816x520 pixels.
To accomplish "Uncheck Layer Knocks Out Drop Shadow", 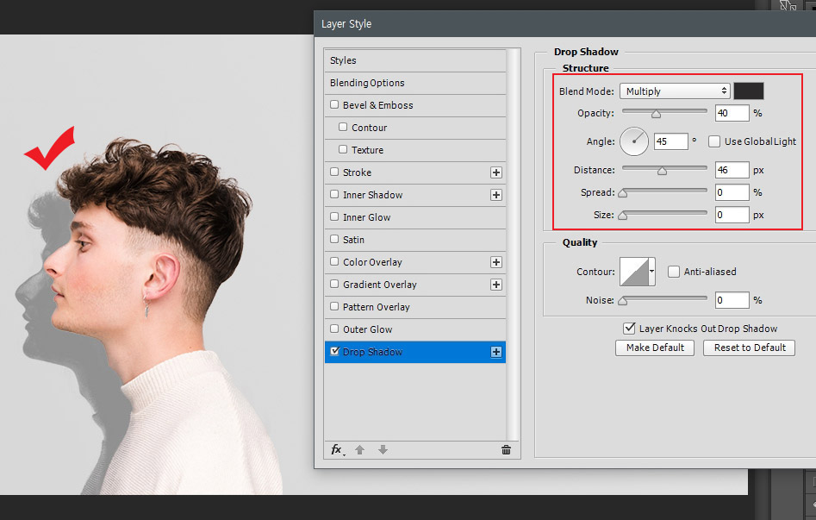I will click(x=629, y=329).
